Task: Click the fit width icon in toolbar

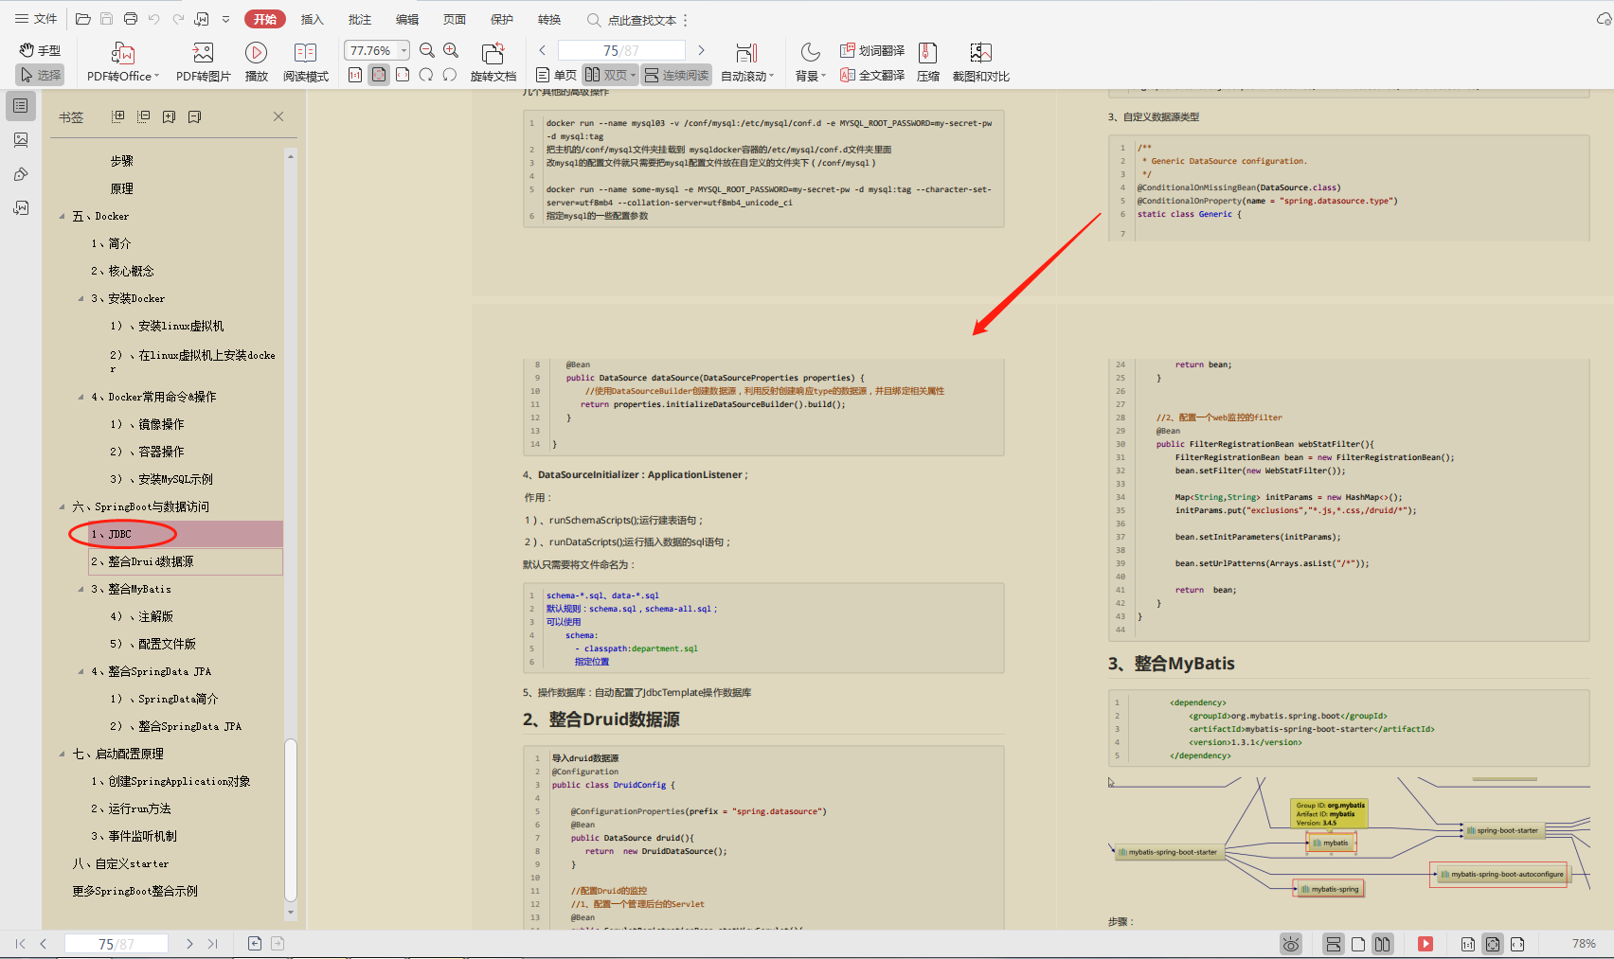Action: coord(403,75)
